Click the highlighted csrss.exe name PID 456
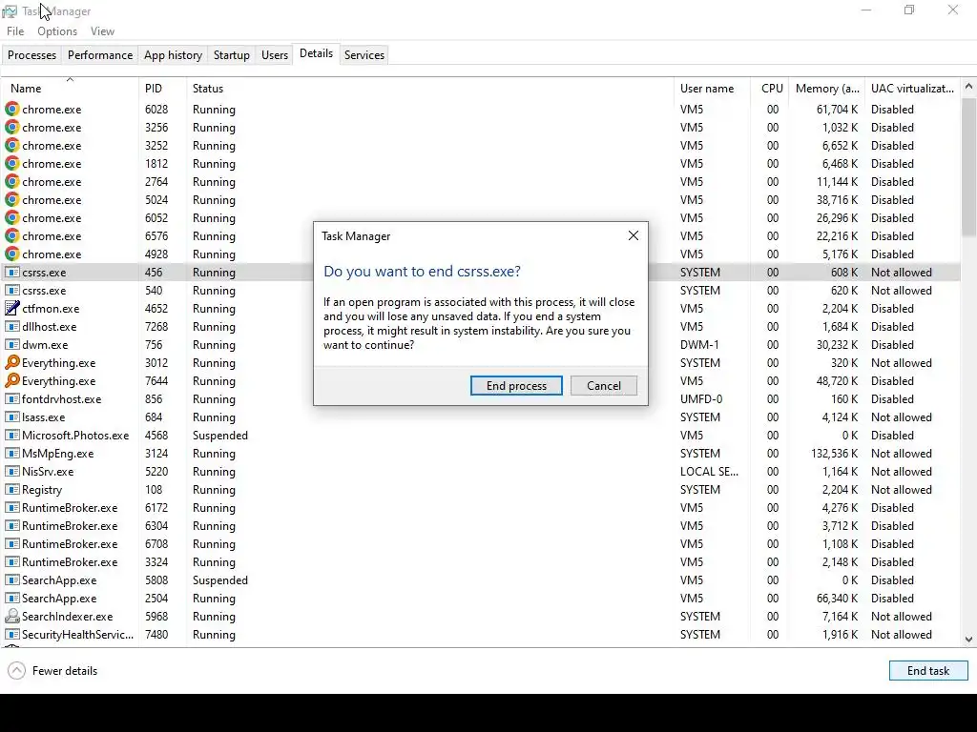 pyautogui.click(x=44, y=272)
